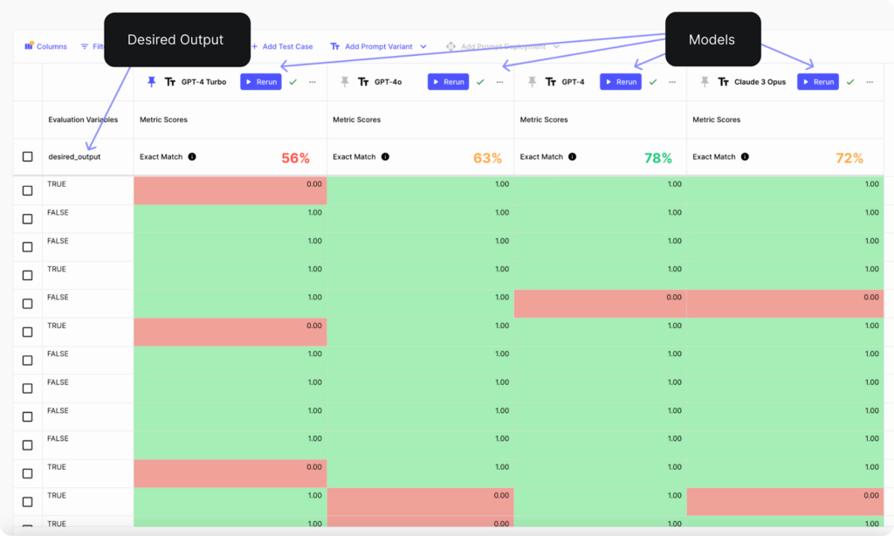Select the first FALSE row checkbox
Viewport: 894px width, 536px height.
tap(27, 219)
